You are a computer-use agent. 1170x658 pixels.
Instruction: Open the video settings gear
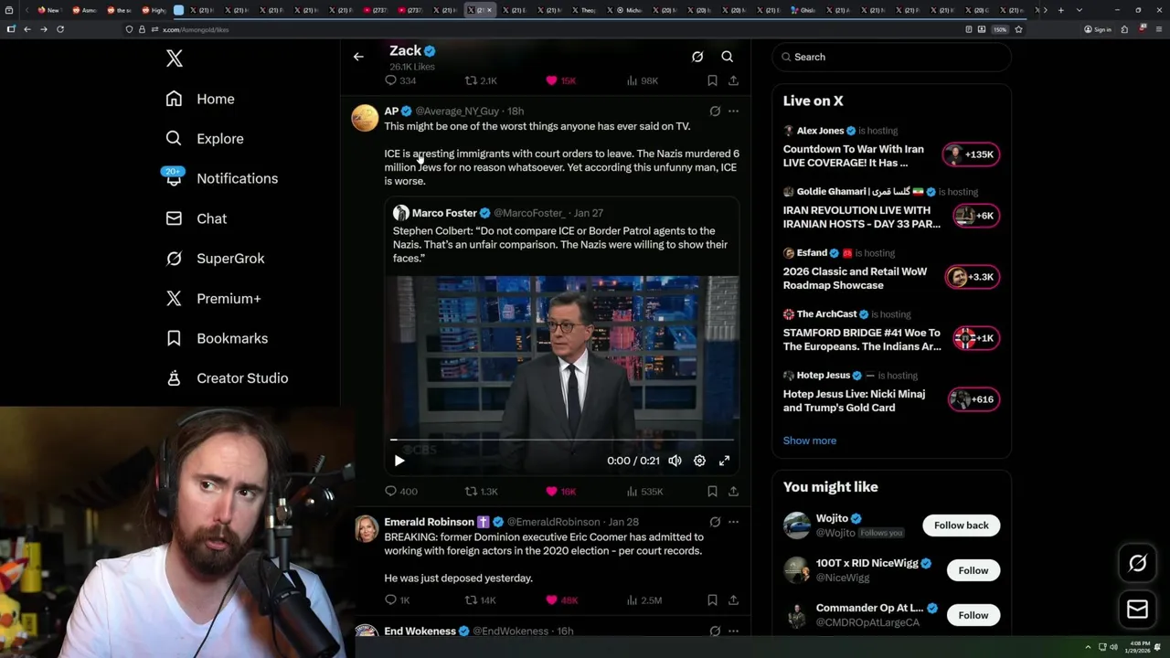click(x=699, y=461)
